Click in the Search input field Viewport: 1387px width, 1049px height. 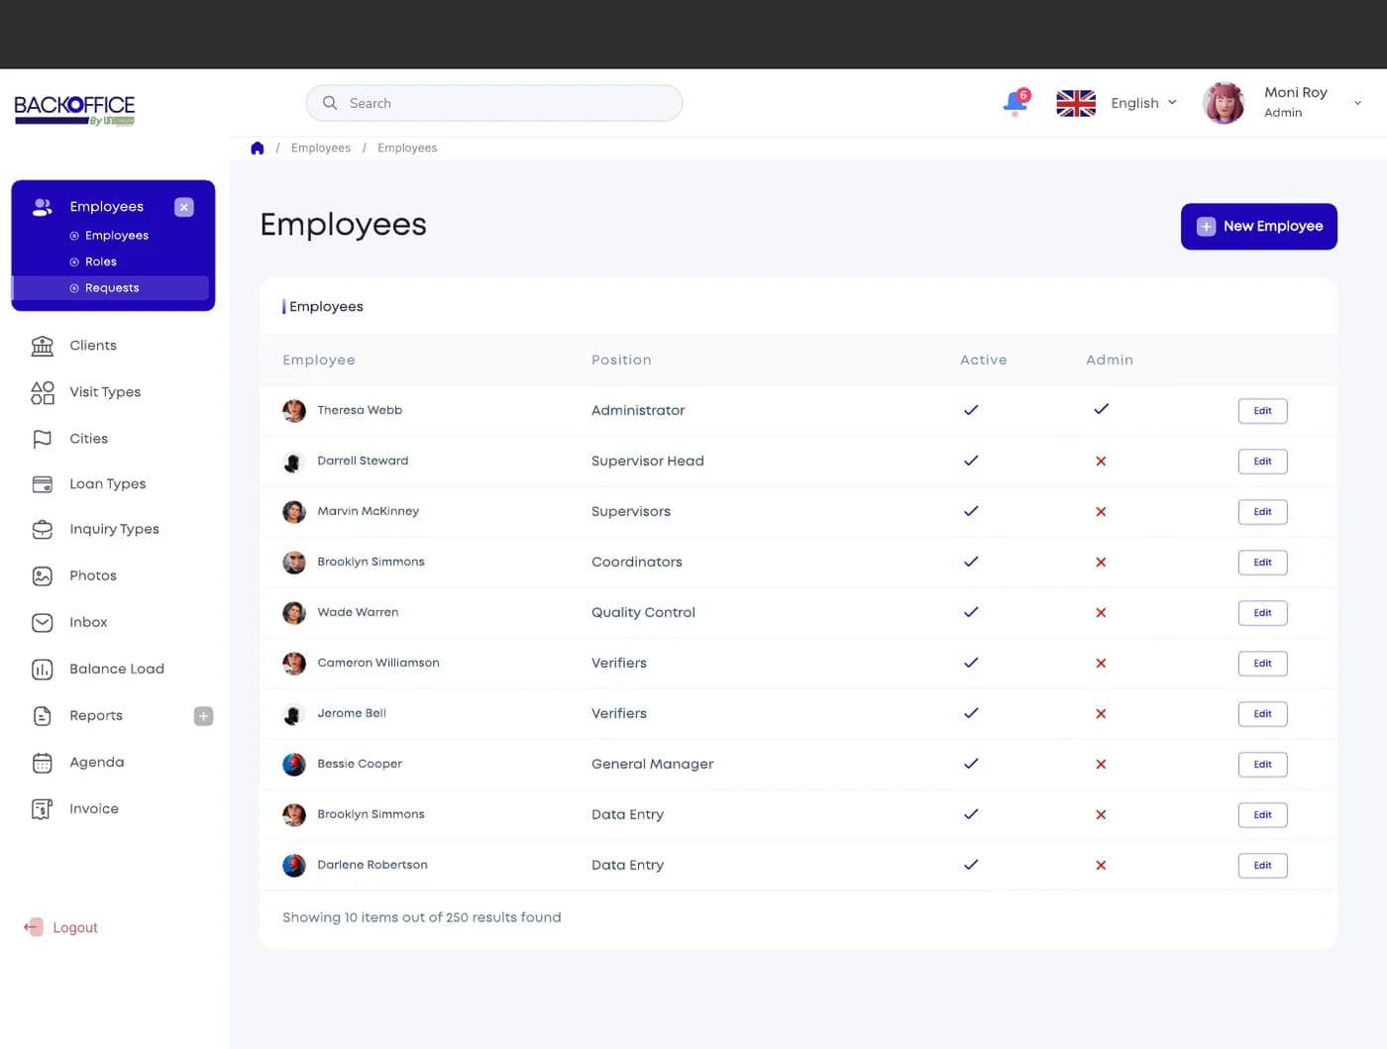pyautogui.click(x=493, y=103)
